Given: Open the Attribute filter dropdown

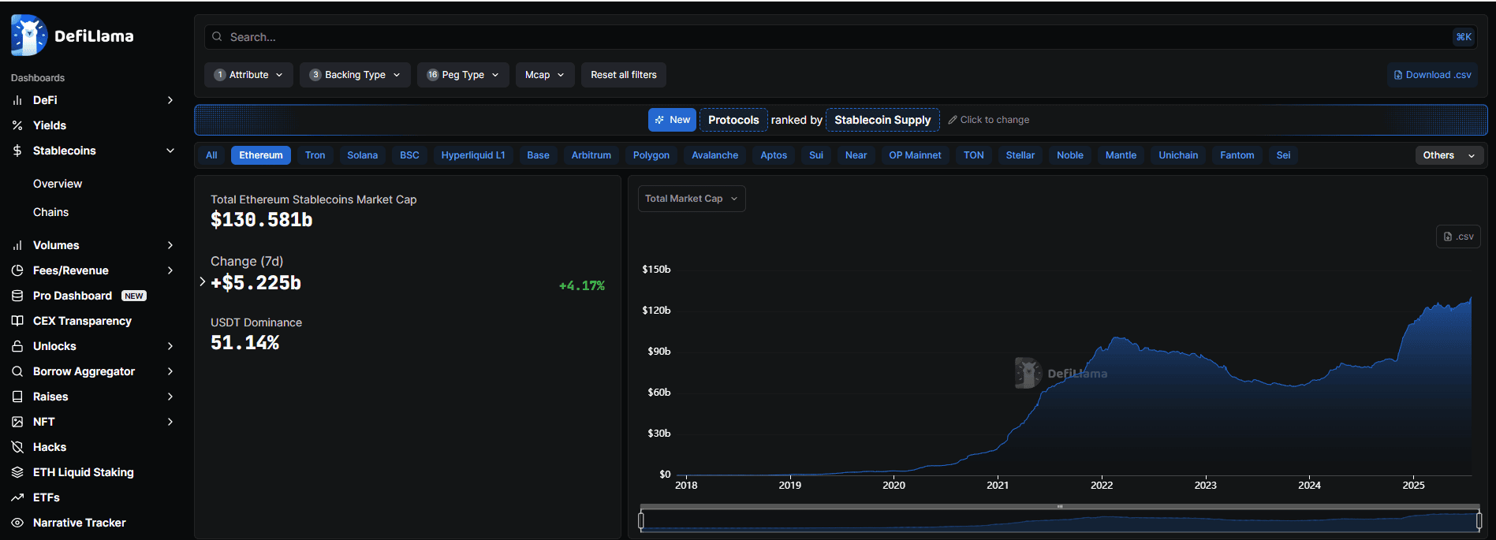Looking at the screenshot, I should click(x=248, y=75).
